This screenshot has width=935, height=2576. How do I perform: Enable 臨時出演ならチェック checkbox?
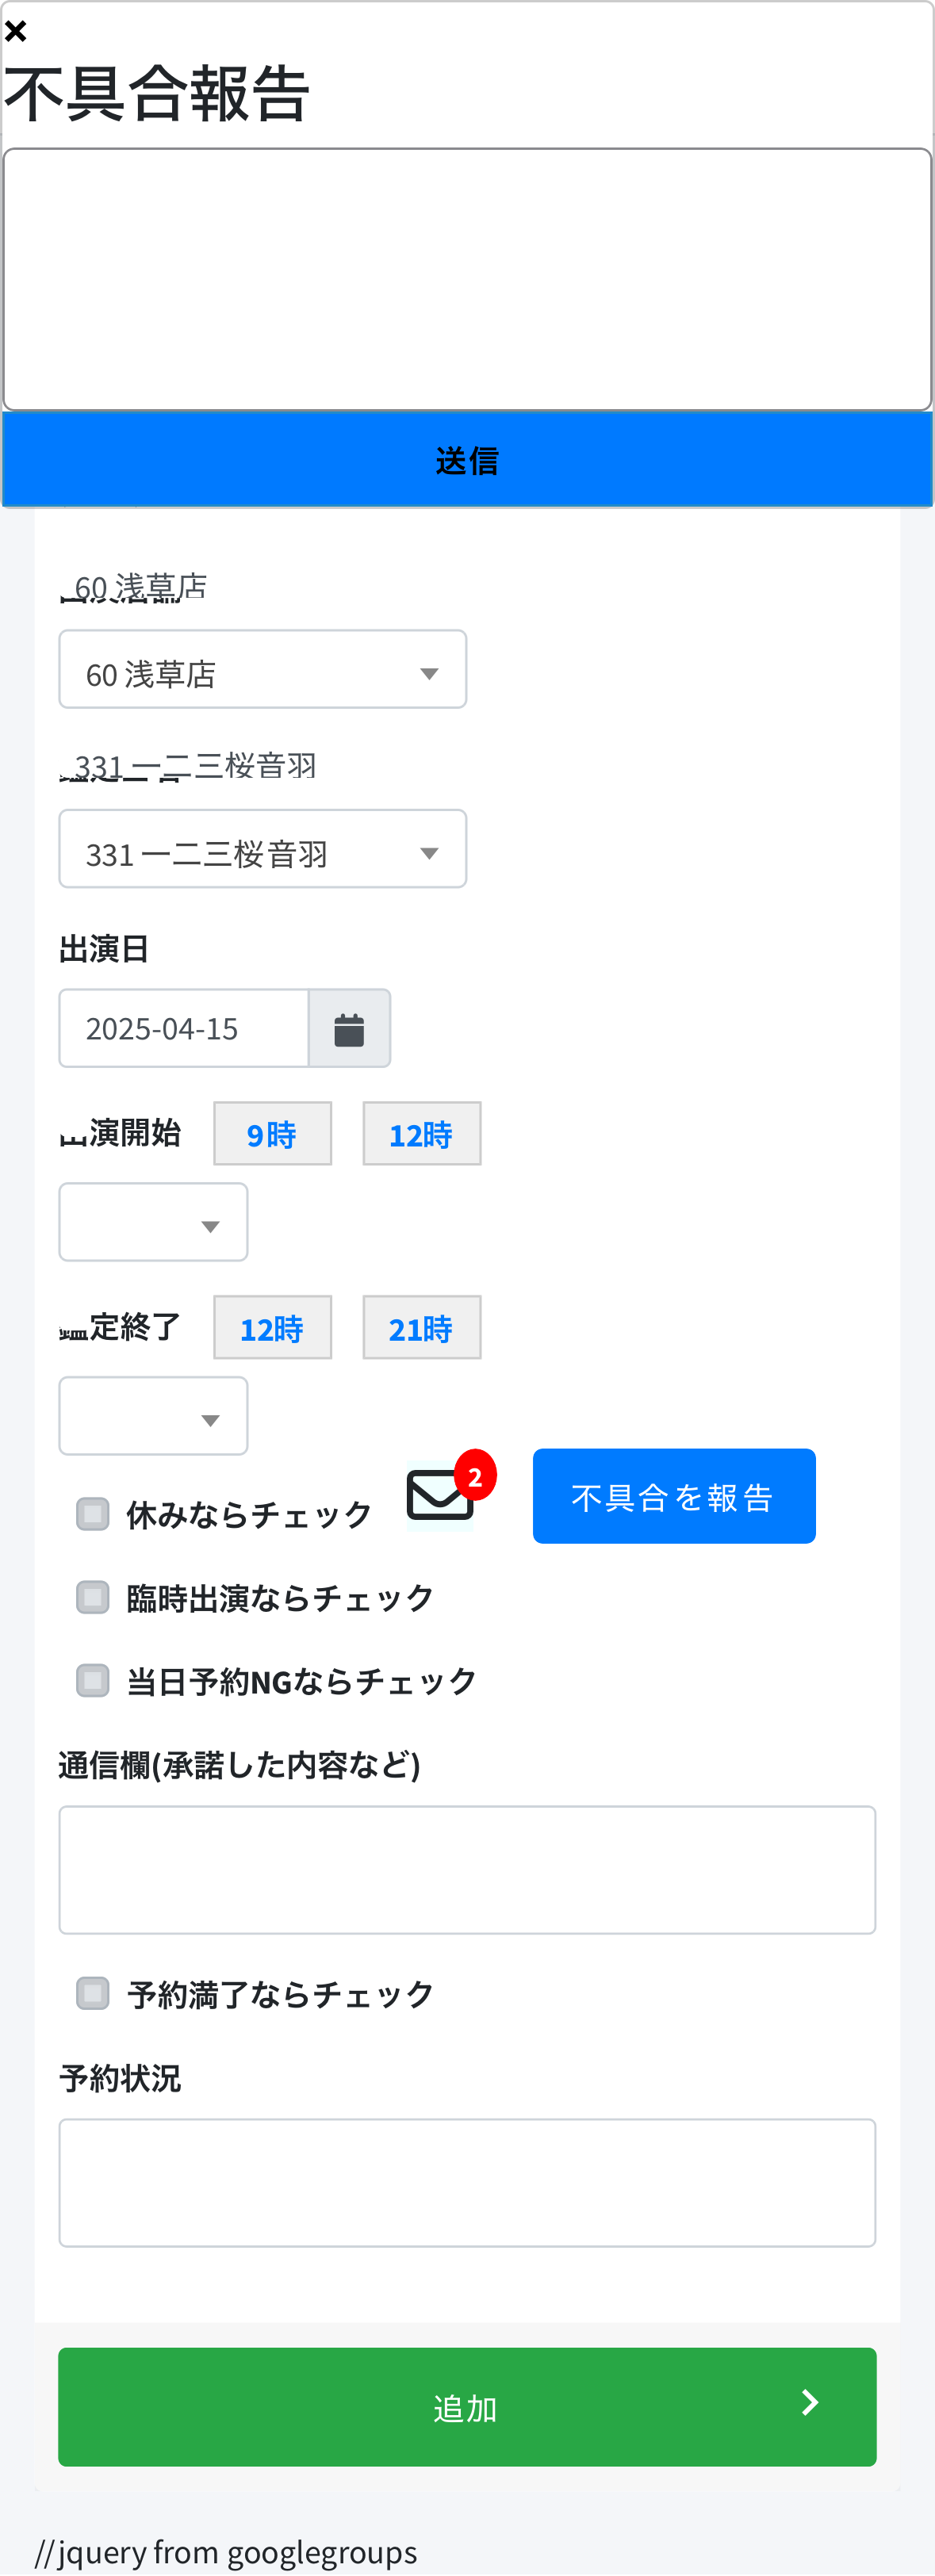click(93, 1597)
